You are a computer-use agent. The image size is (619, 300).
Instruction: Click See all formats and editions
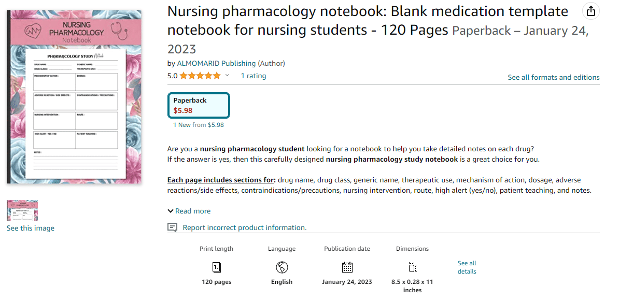[x=554, y=77]
